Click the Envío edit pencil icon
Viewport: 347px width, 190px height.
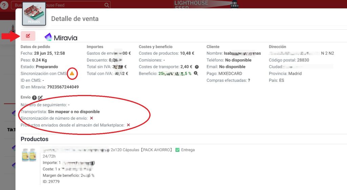pos(40,98)
